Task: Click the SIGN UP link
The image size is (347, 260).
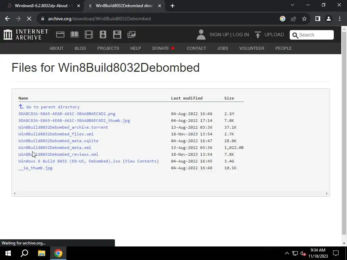Action: [x=219, y=35]
